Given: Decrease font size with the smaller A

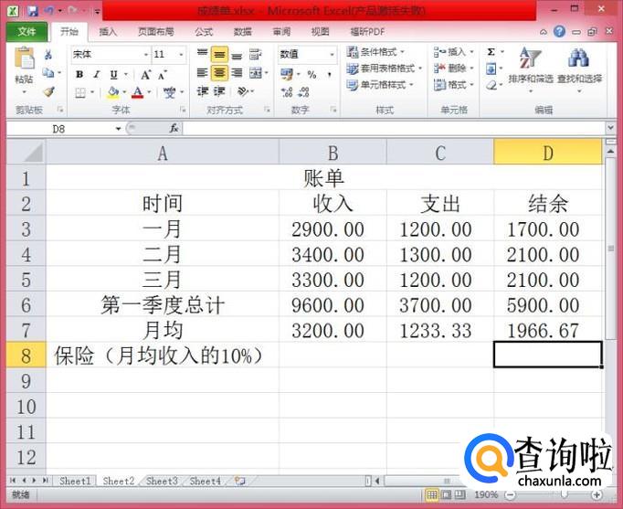Looking at the screenshot, I should (x=162, y=75).
